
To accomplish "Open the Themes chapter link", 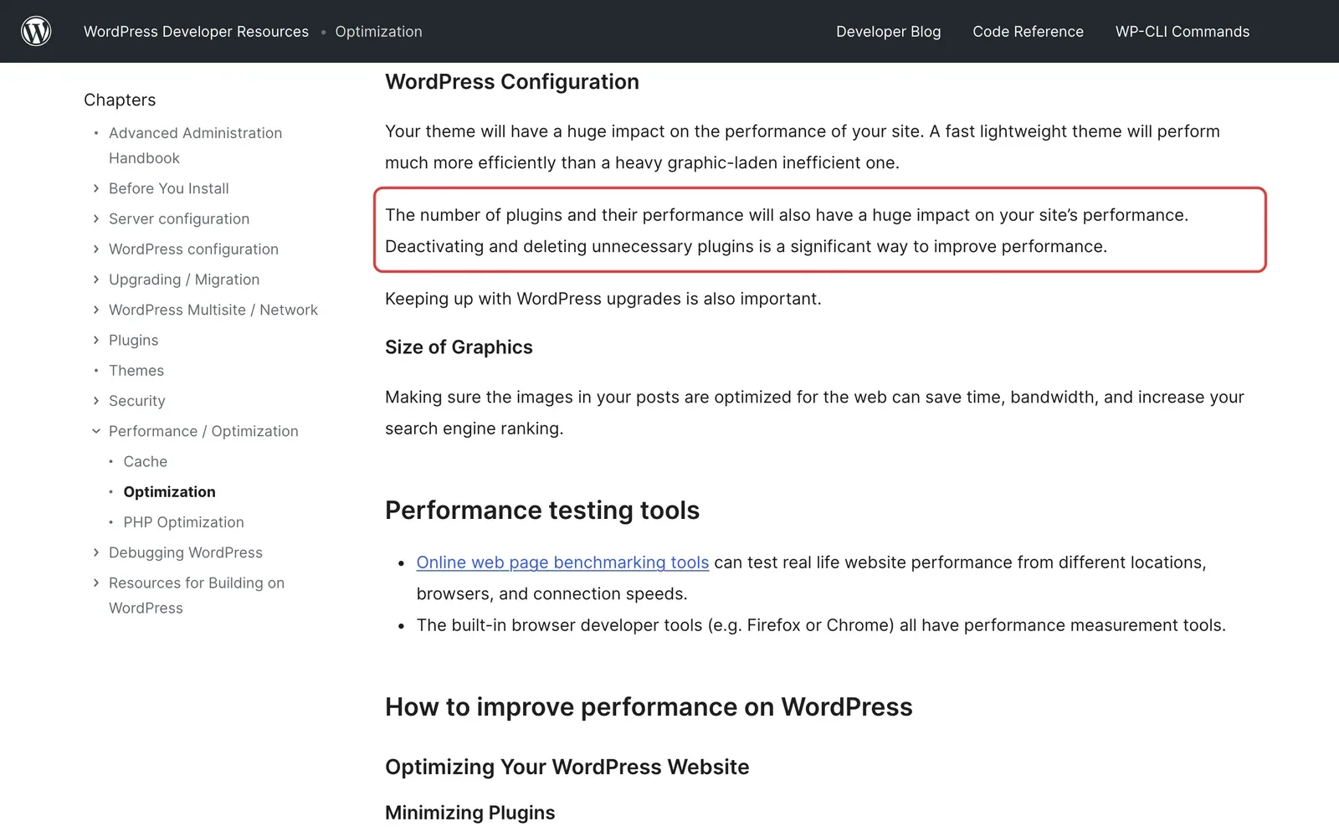I will [136, 370].
